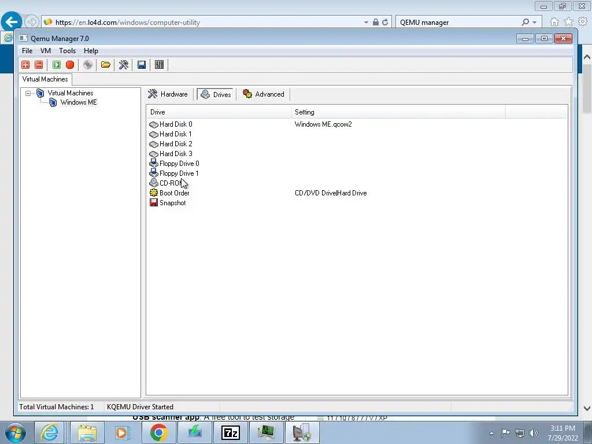Open Windows Explorer from the taskbar
The width and height of the screenshot is (592, 444).
point(87,432)
